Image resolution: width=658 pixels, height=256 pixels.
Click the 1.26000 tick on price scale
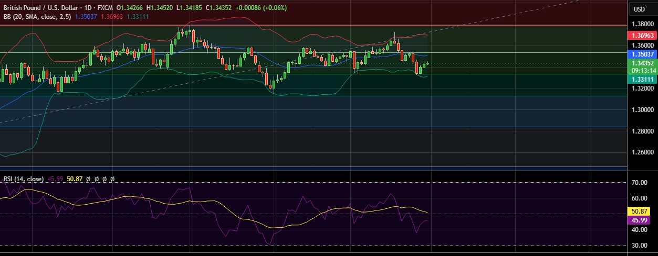click(x=642, y=152)
